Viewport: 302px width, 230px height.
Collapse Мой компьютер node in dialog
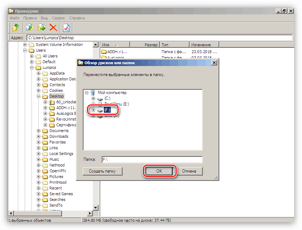[86, 93]
